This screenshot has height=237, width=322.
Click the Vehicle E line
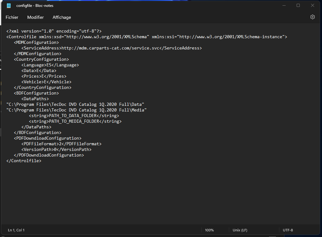(46, 82)
